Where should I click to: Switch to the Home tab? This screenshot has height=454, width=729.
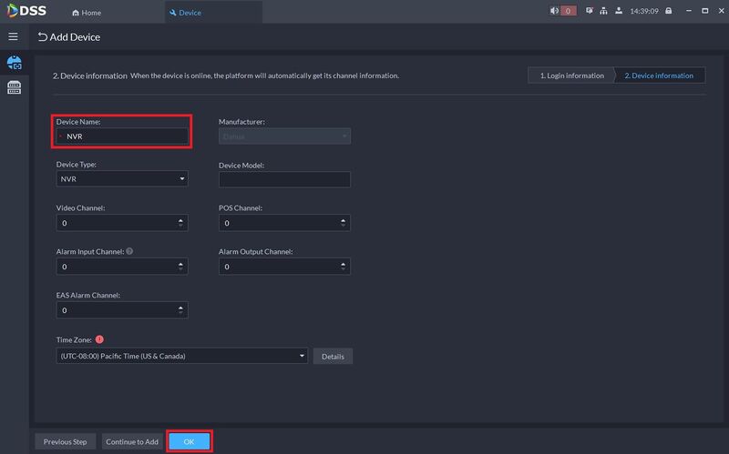[87, 13]
